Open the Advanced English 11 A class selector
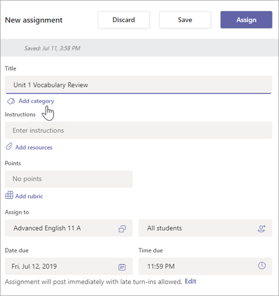Viewport: 279px width, 296px height. (69, 228)
